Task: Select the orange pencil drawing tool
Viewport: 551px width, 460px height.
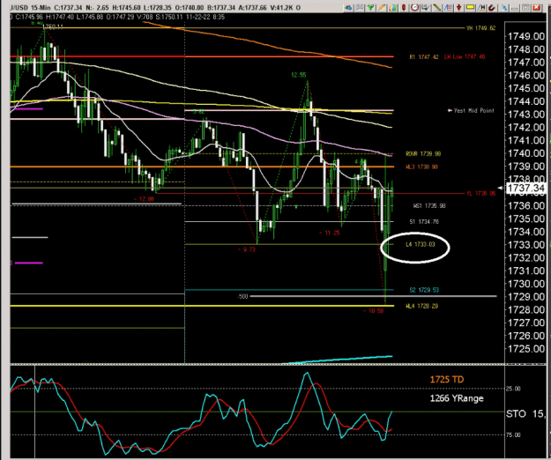Action: 382,7
